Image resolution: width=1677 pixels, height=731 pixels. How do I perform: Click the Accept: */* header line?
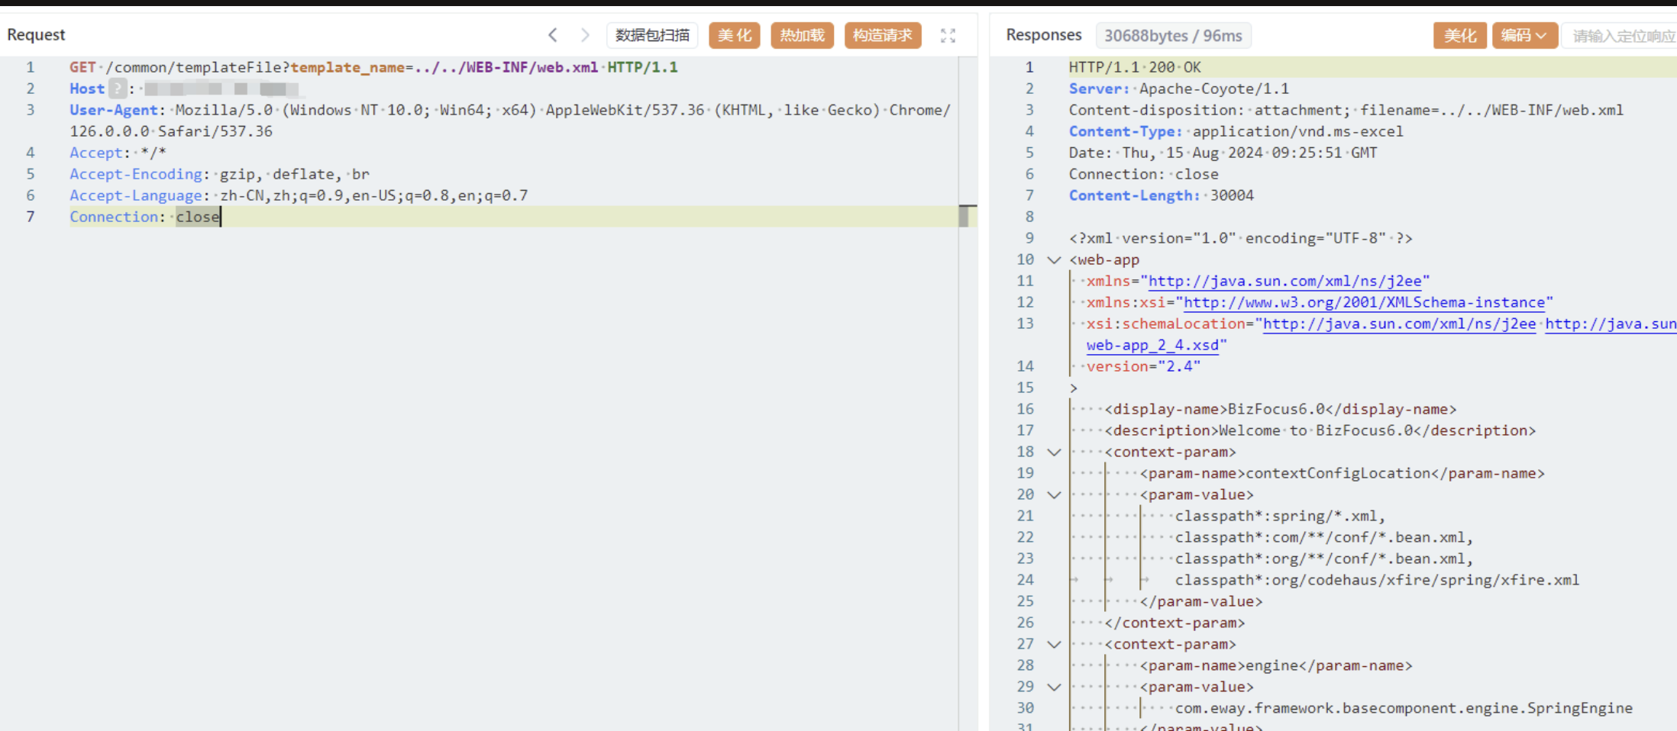pos(118,153)
